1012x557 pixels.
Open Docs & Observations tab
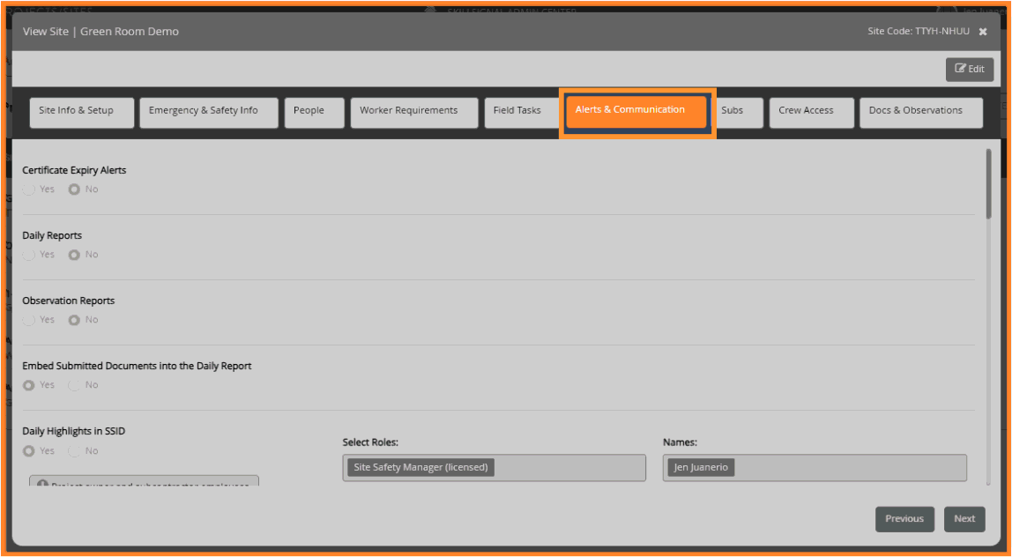[x=922, y=112]
